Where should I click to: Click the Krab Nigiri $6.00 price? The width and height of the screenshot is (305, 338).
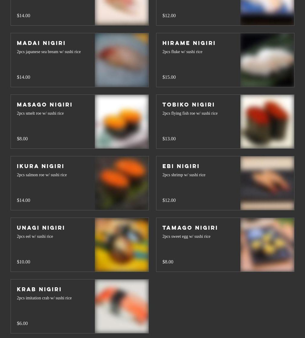pyautogui.click(x=22, y=323)
